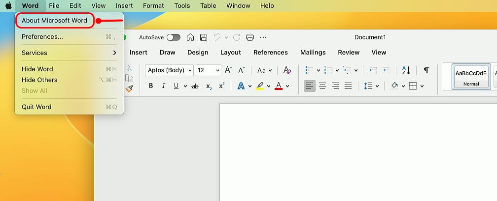Toggle the AutoSave switch
497x201 pixels.
coord(174,37)
